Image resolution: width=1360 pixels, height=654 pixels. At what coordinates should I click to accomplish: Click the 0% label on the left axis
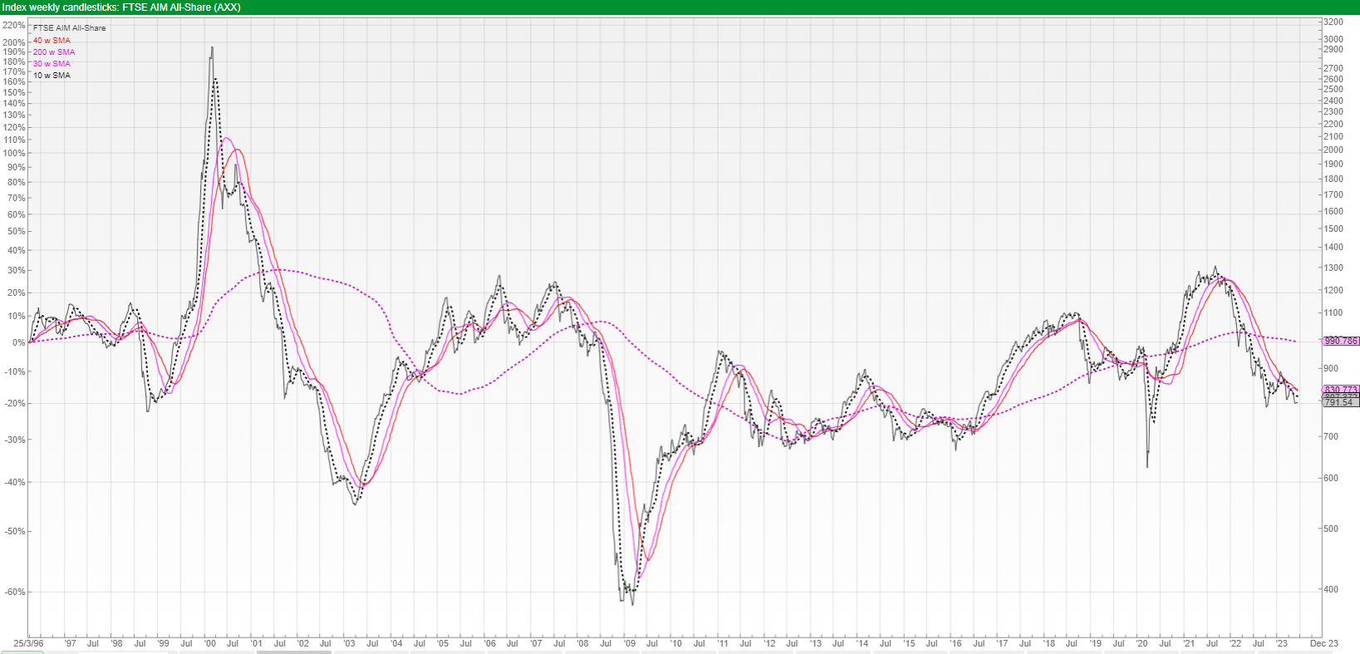tap(19, 342)
